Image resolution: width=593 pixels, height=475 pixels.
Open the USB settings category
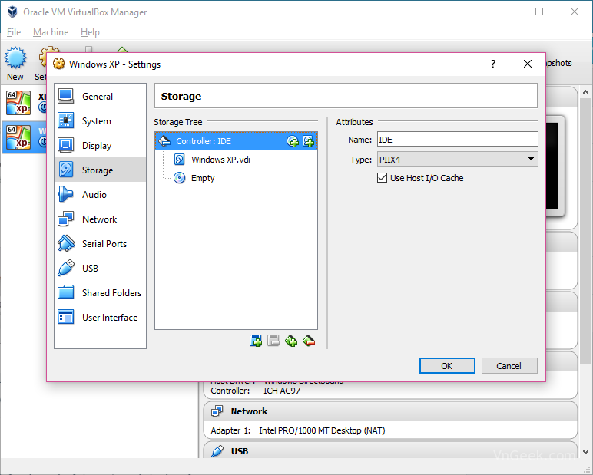pos(100,269)
